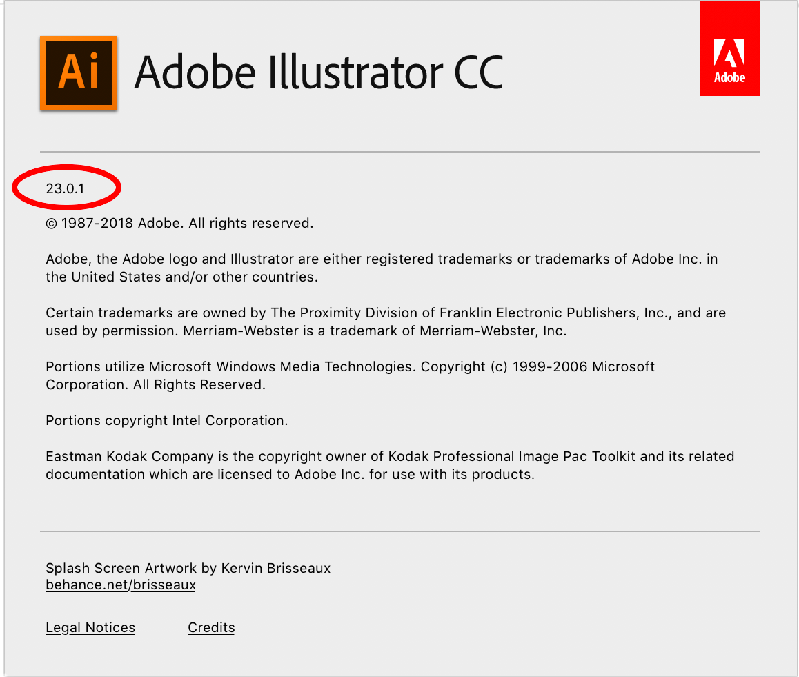799x677 pixels.
Task: Click the horizontal divider above Splash Screen credits
Action: [399, 531]
